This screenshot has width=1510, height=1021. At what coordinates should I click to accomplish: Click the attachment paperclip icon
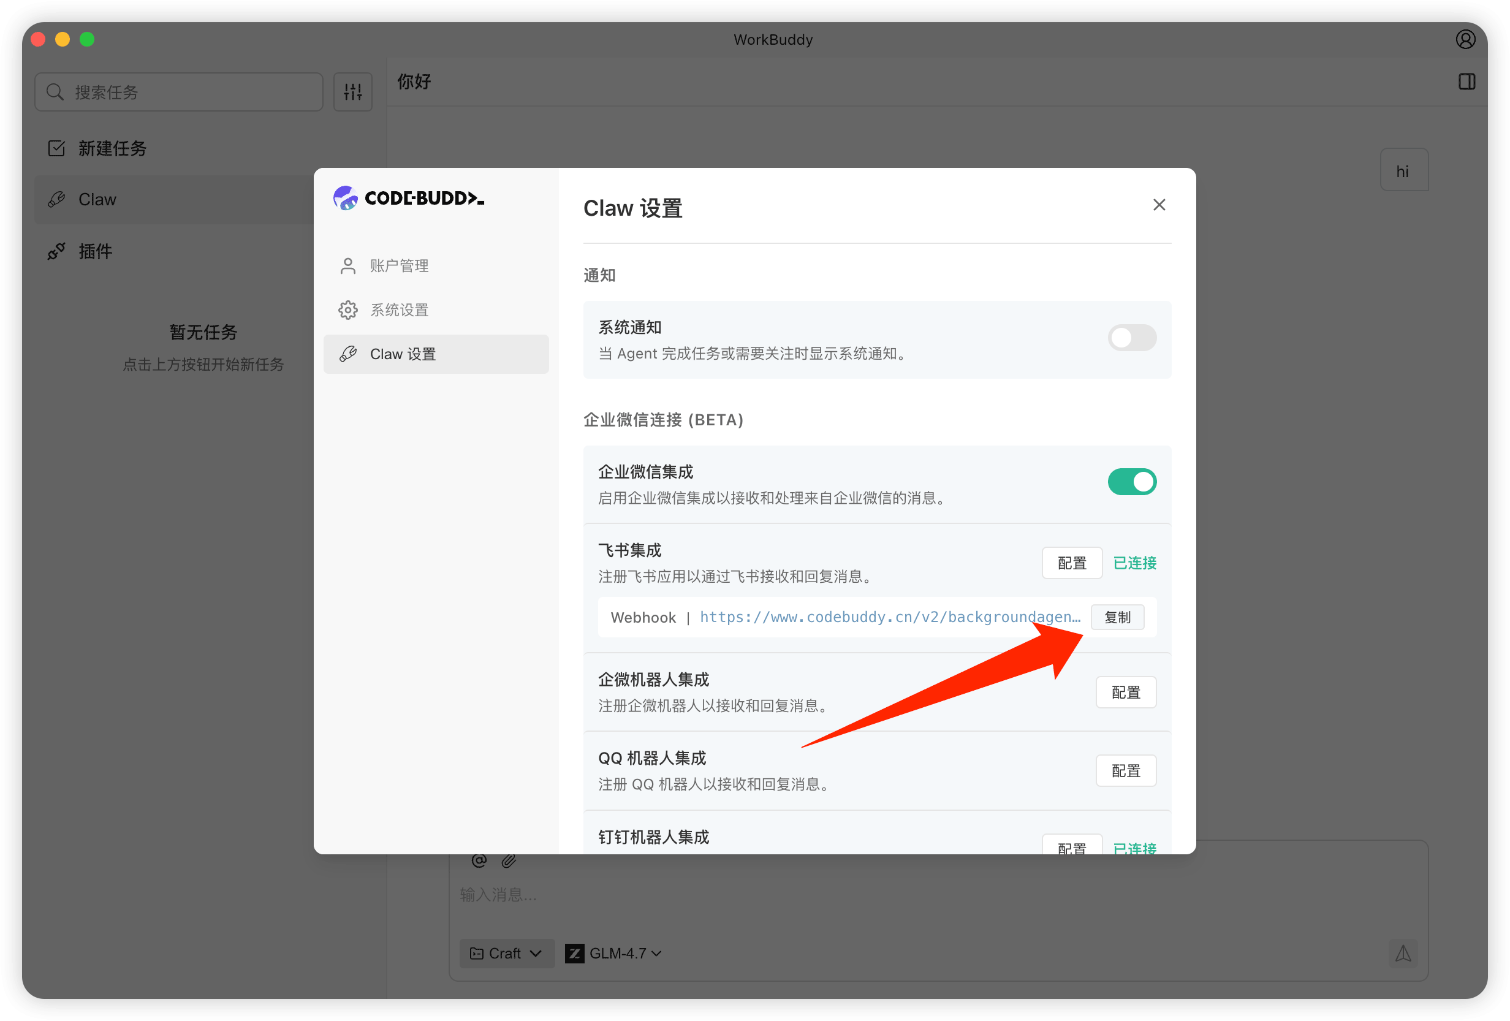(509, 860)
